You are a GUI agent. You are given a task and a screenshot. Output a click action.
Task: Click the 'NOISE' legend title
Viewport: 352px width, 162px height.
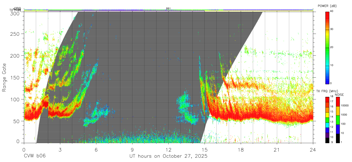[x=339, y=95]
